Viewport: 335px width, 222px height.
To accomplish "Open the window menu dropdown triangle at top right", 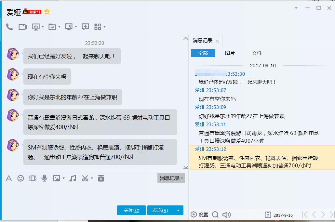I will 296,8.
